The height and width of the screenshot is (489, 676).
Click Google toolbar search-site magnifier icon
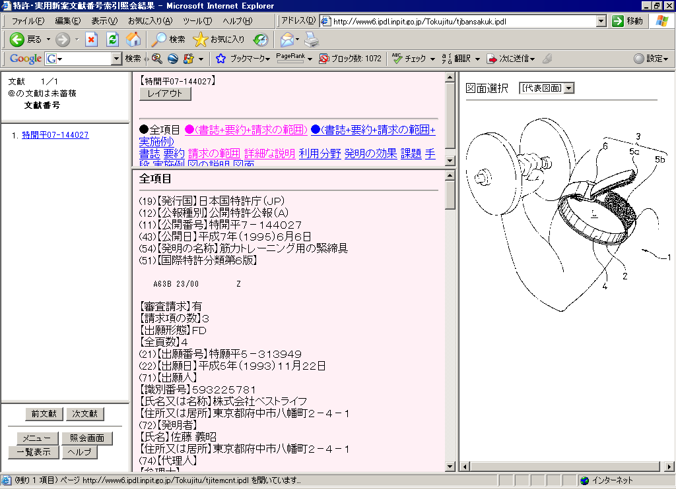[157, 59]
